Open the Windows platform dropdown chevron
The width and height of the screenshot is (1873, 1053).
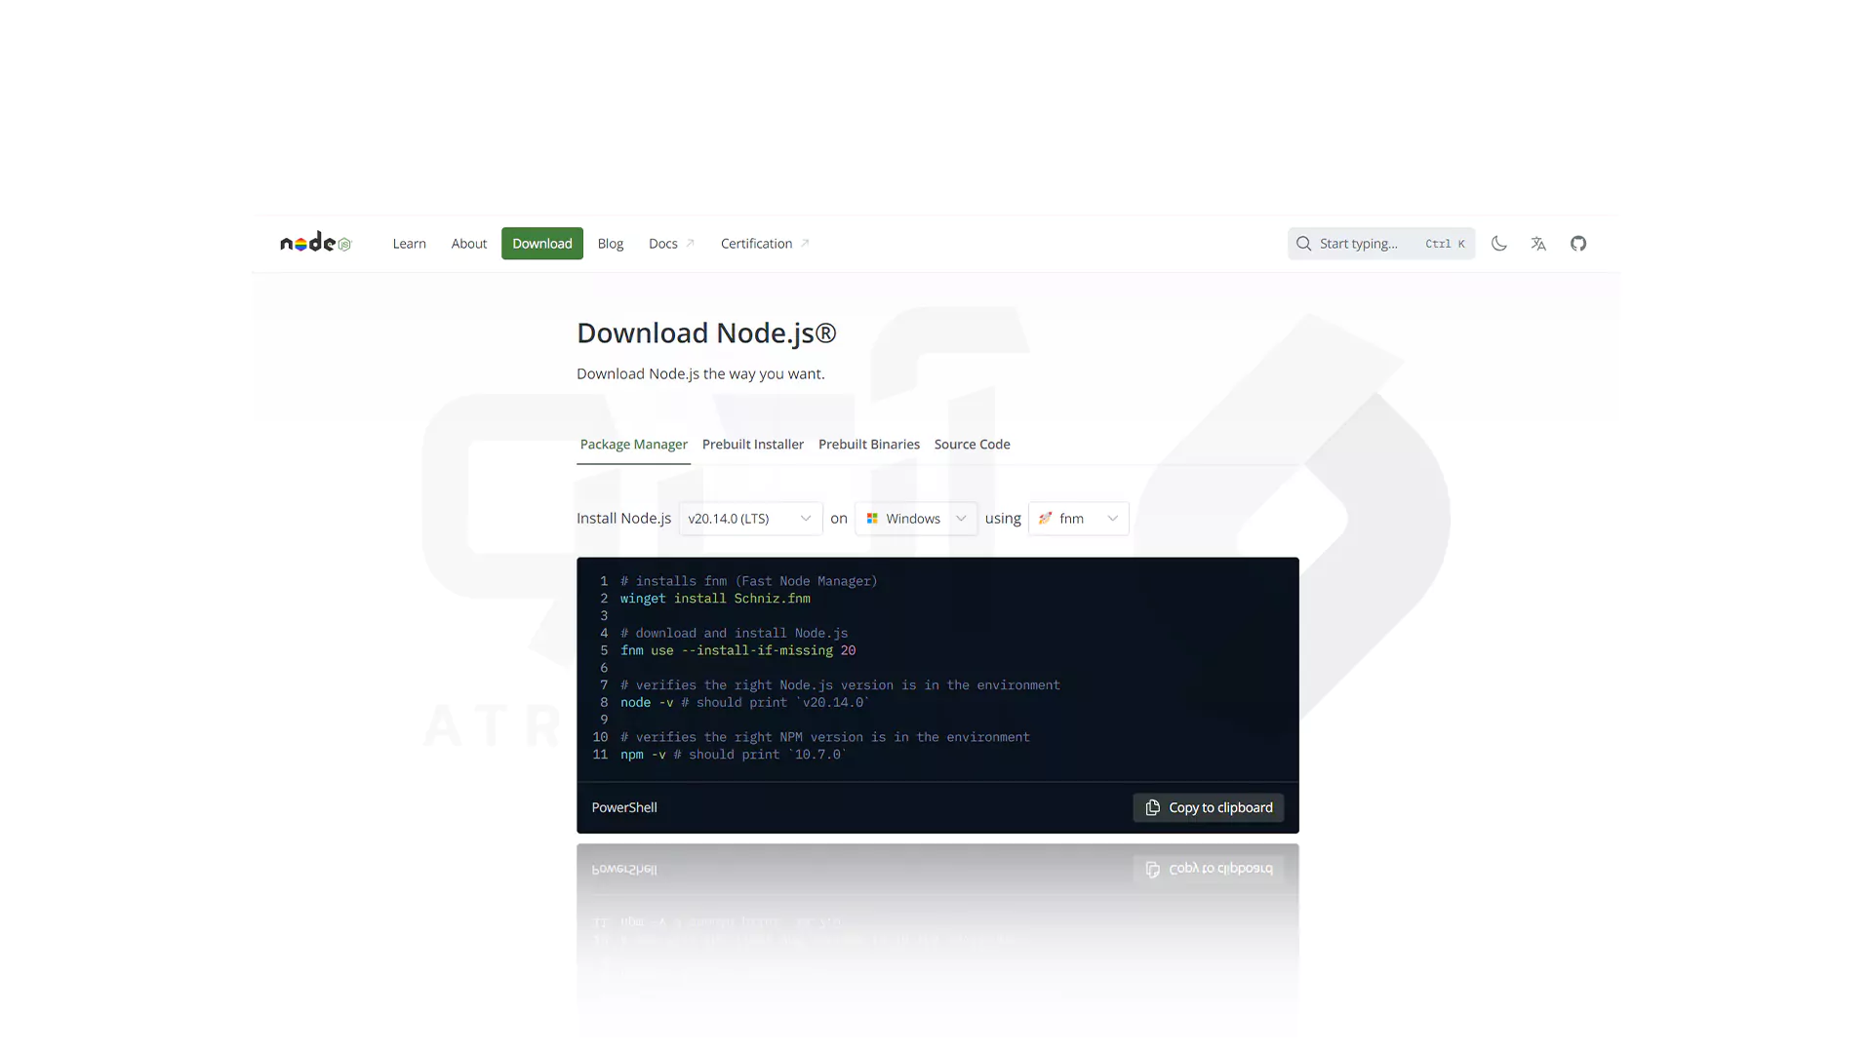[x=961, y=519]
